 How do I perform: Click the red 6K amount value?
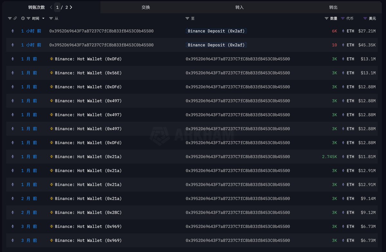coord(335,31)
